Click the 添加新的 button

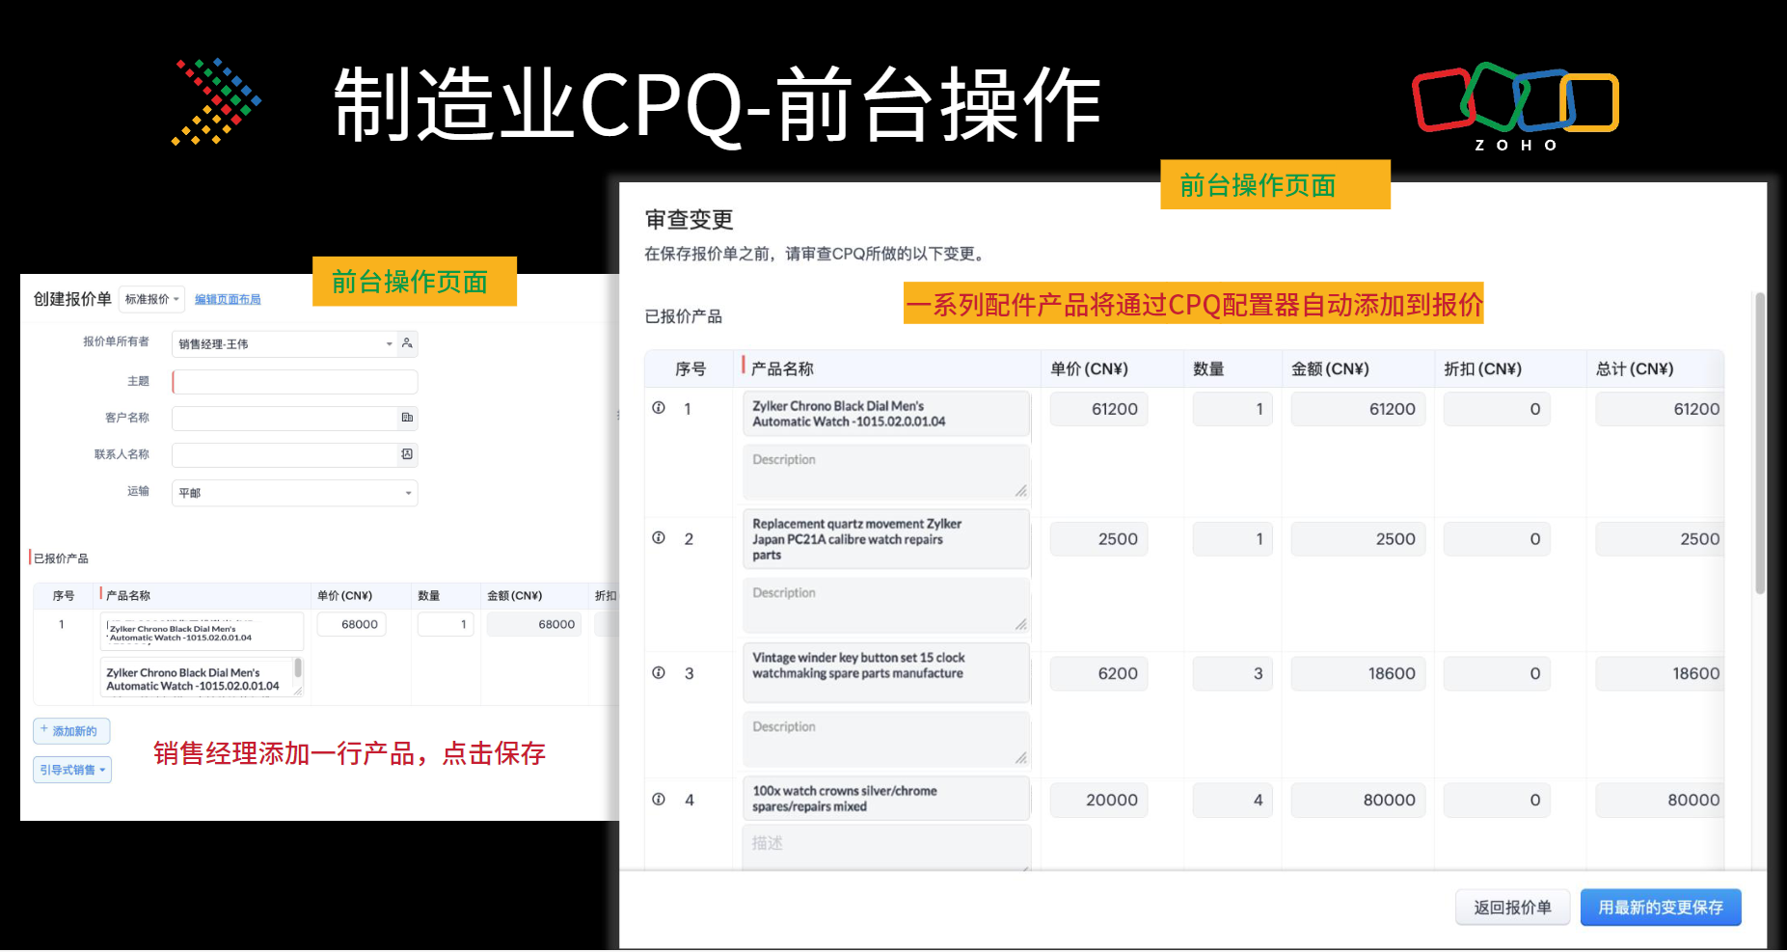pyautogui.click(x=71, y=731)
